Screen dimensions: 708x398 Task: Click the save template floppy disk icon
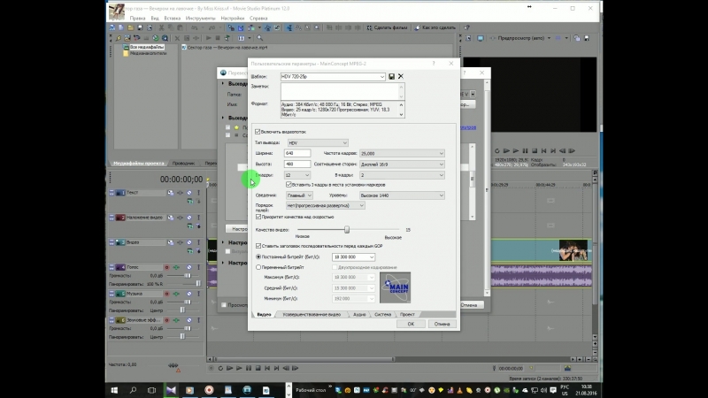(x=391, y=77)
